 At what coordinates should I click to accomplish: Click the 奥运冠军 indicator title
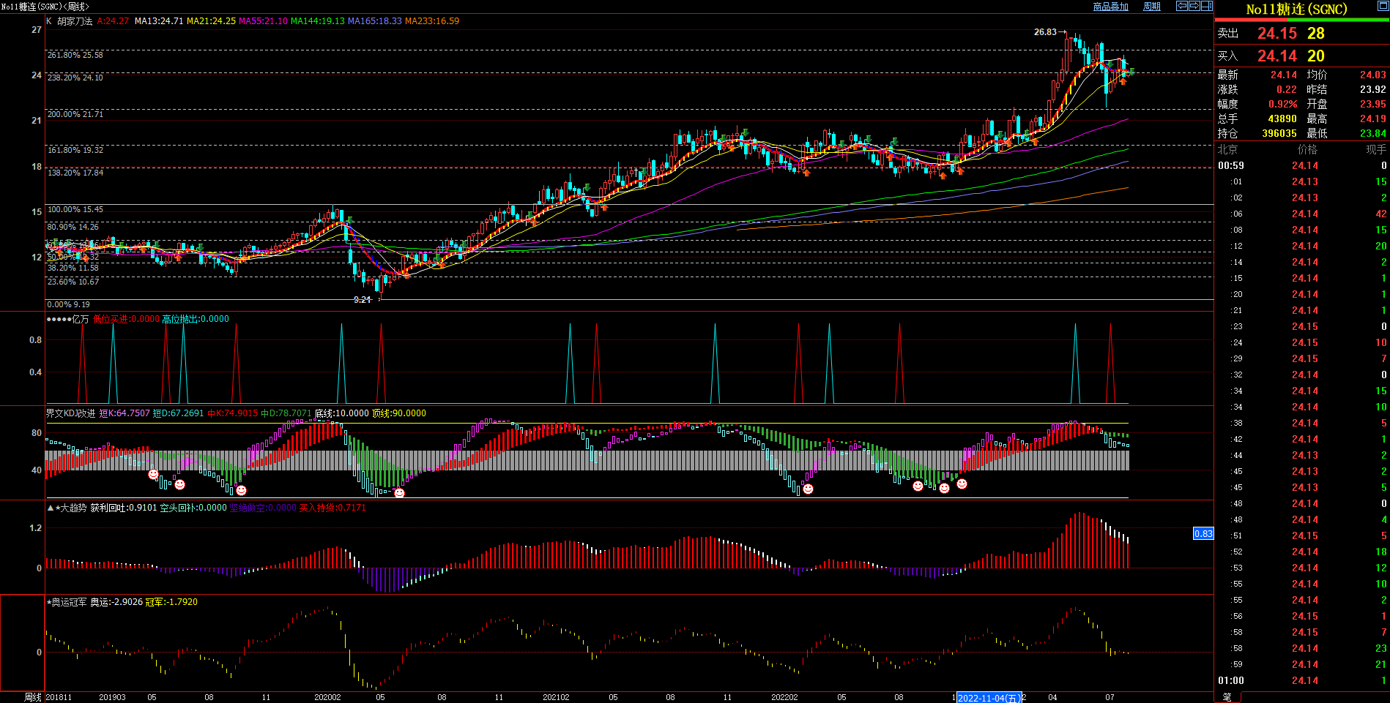69,602
